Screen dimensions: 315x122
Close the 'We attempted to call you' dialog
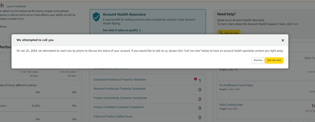click(283, 40)
